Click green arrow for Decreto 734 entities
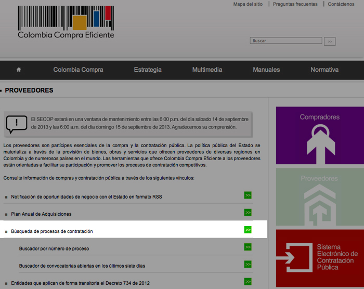Viewport: 364px width, 289px height. [x=248, y=282]
